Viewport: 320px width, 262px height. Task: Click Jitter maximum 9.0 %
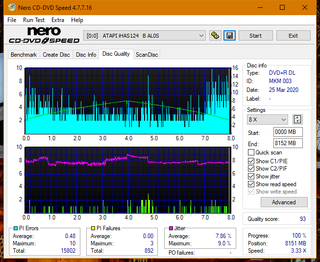(224, 243)
